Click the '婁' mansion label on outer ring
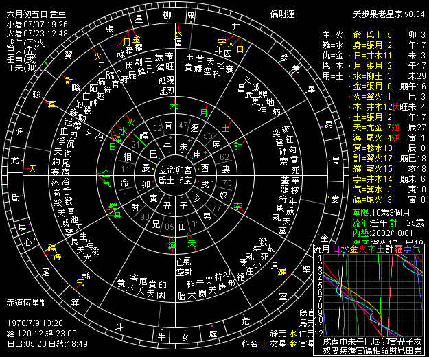The height and width of the screenshot is (357, 429). (x=336, y=198)
